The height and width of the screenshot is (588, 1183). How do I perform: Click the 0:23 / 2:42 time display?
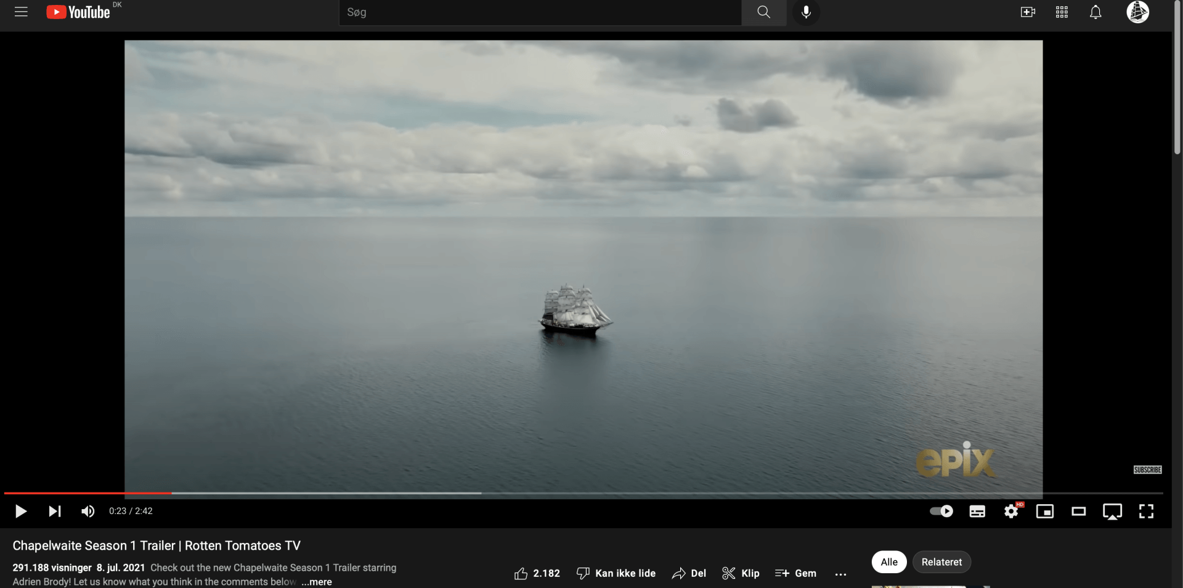pyautogui.click(x=131, y=511)
